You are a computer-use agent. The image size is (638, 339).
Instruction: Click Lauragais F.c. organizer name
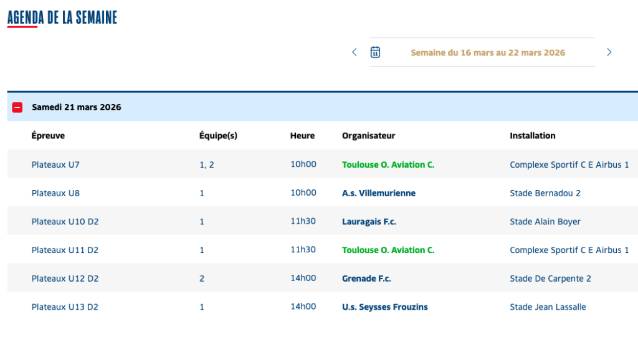369,222
